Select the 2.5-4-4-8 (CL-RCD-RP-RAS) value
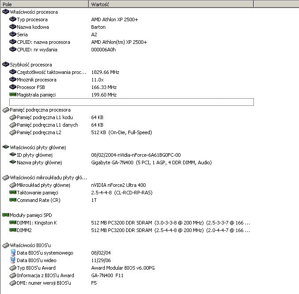This screenshot has height=294, width=299. 122,193
